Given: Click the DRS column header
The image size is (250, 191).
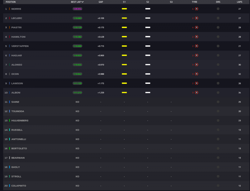Looking at the screenshot, I should [218, 2].
